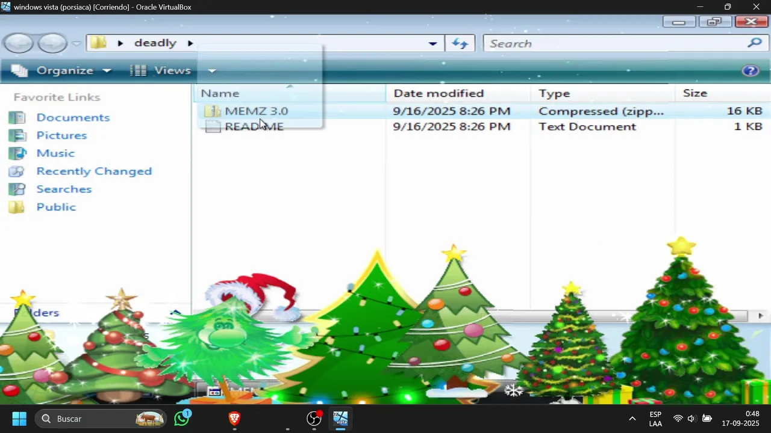Click MEMZ 3.0 'Compressed (zipp...' type cell
Viewport: 771px width, 433px height.
coord(601,111)
